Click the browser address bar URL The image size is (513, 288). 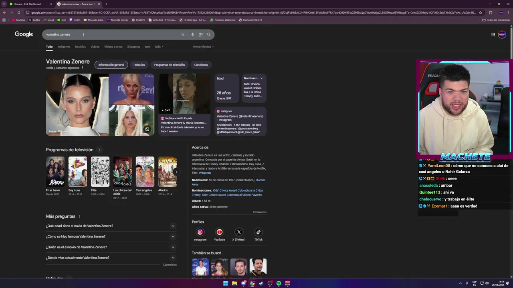[252, 12]
